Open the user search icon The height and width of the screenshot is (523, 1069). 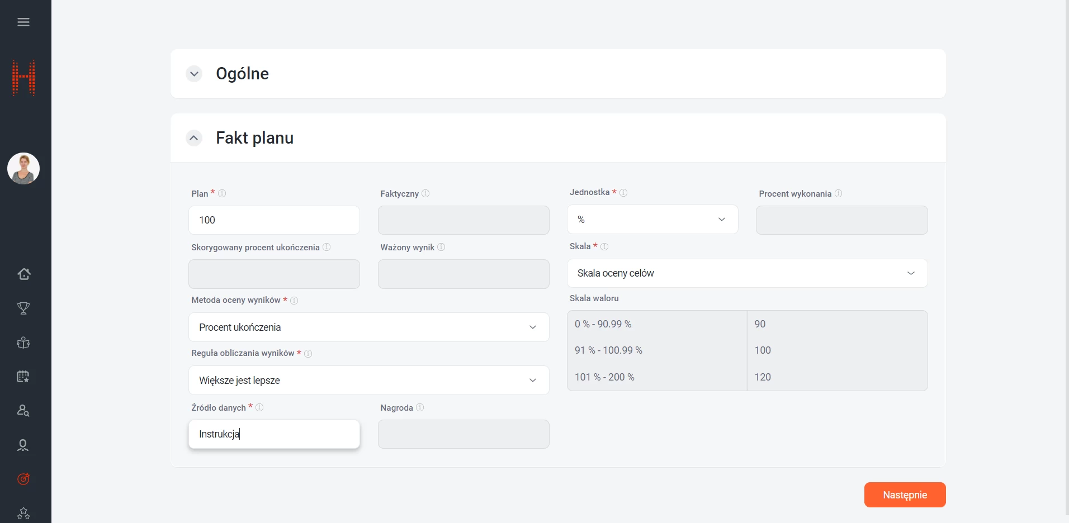[23, 411]
